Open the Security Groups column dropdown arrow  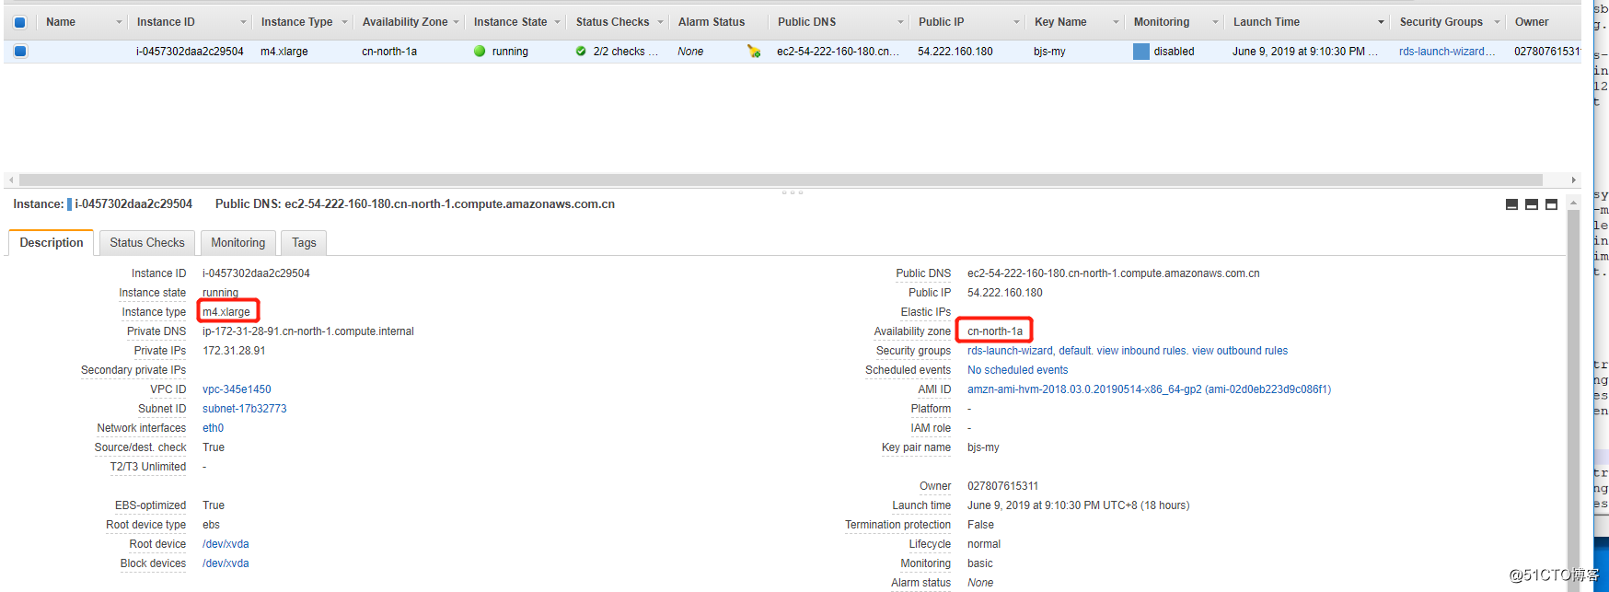(1497, 22)
